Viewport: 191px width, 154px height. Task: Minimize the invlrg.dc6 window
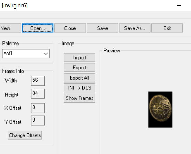click(179, 6)
